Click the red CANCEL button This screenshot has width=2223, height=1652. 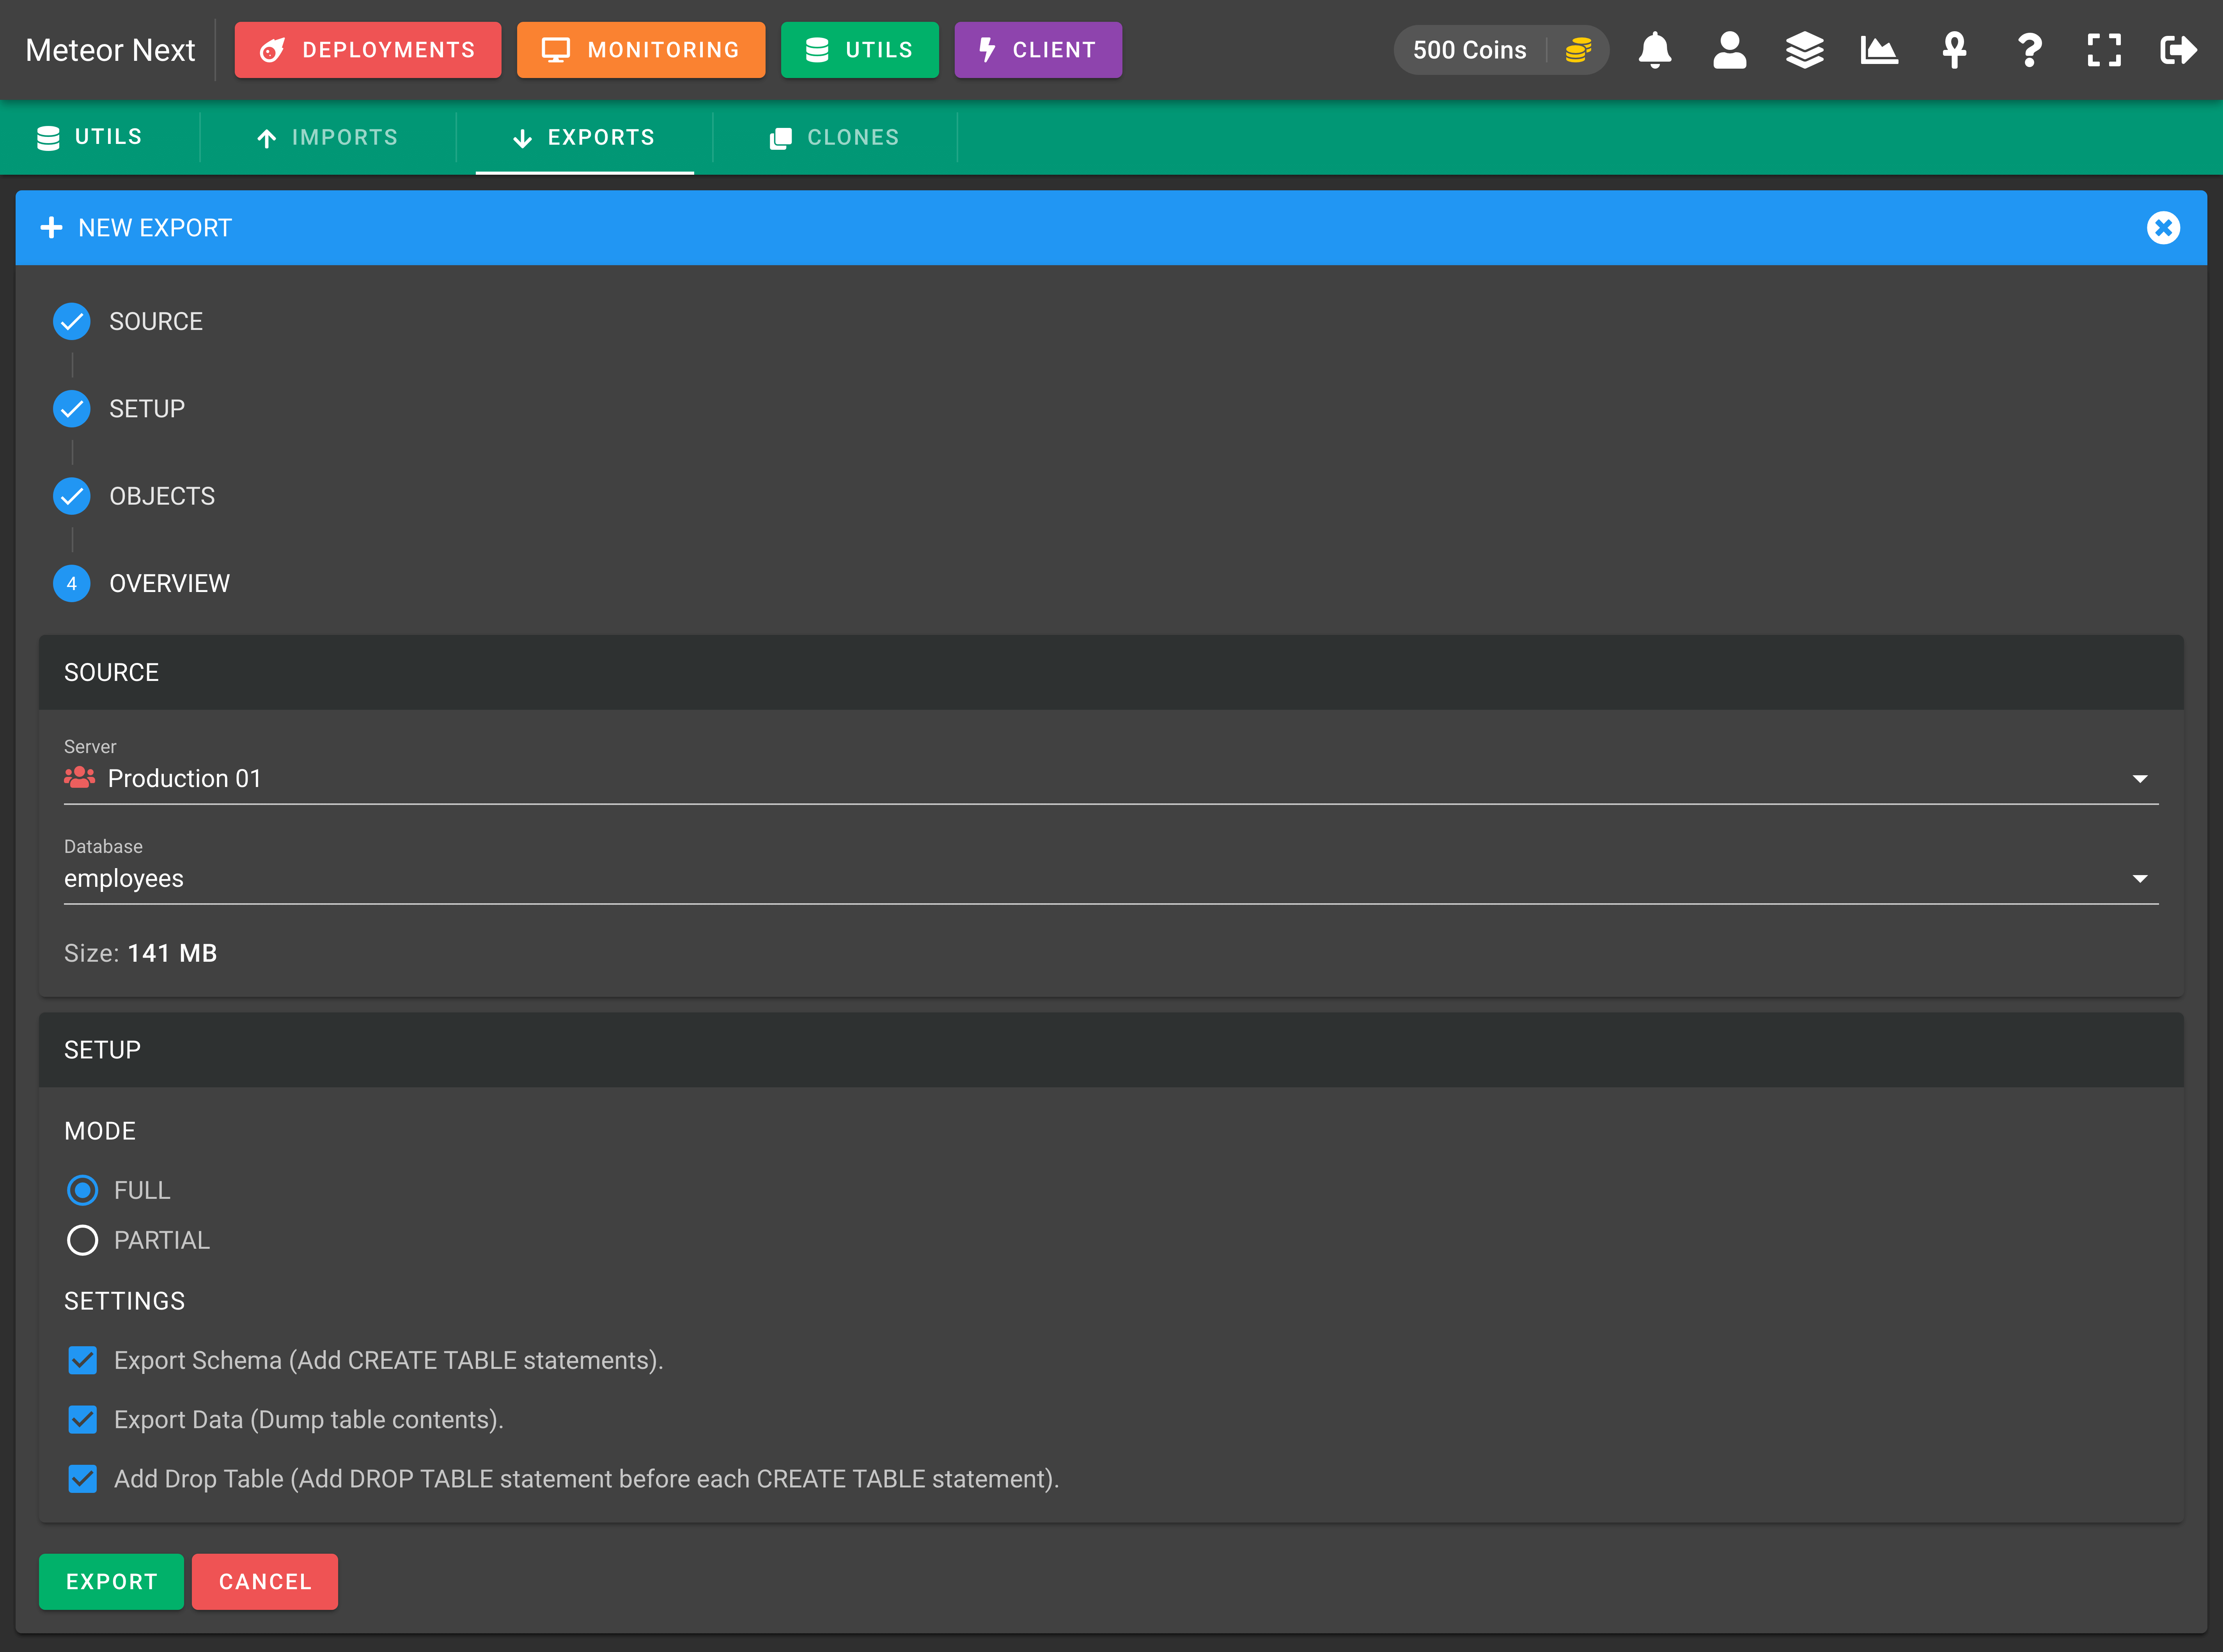[265, 1582]
